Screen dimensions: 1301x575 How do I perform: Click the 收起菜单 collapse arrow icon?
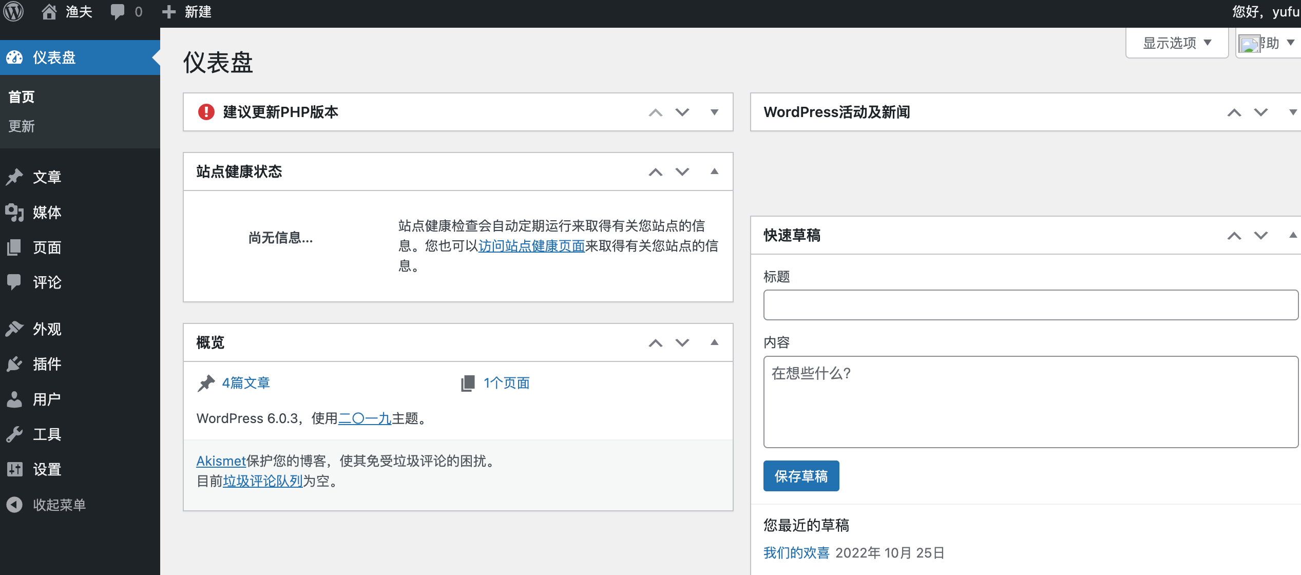[x=15, y=505]
